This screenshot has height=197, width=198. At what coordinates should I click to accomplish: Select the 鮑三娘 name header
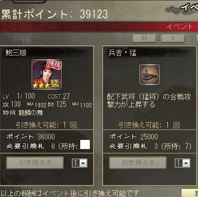coord(16,53)
